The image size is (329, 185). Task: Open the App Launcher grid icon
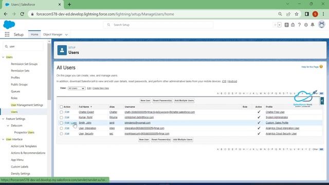[7, 34]
